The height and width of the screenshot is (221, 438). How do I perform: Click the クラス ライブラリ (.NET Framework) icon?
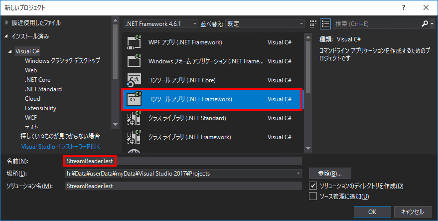(x=134, y=137)
